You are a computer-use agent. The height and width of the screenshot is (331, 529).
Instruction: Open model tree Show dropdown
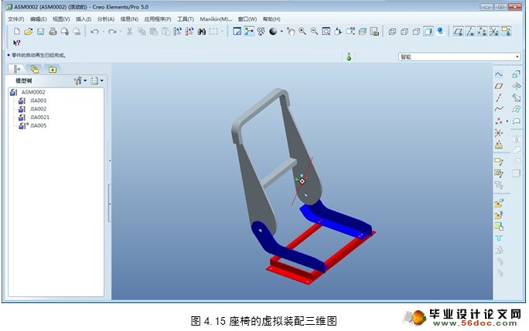point(80,80)
